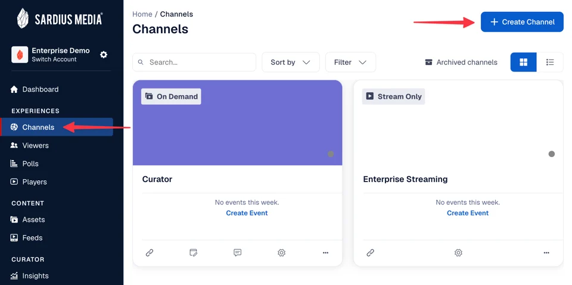Click the Create Channel button
This screenshot has width=572, height=285.
pos(522,22)
